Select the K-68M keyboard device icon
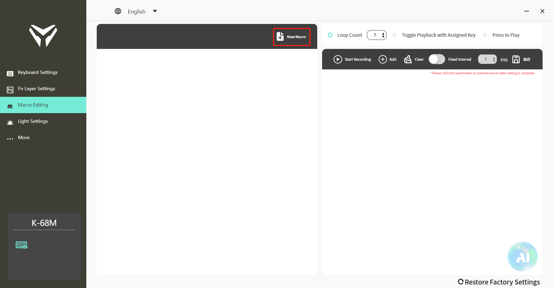 (x=21, y=245)
